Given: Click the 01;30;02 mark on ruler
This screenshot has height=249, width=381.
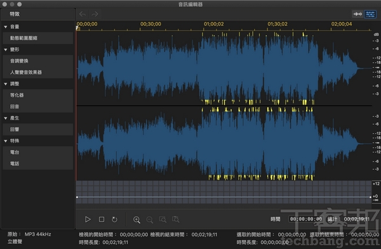Looking at the screenshot, I should pos(277,24).
